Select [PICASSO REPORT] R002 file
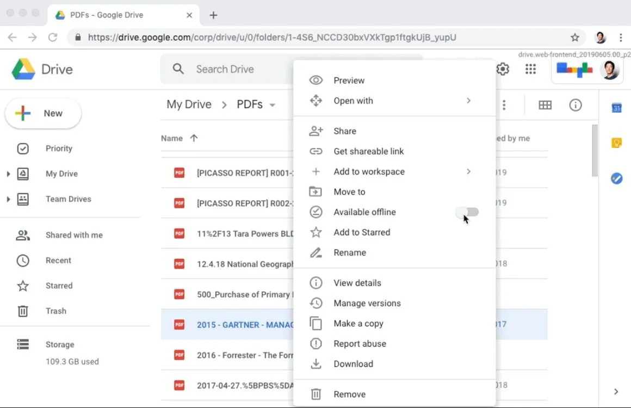The width and height of the screenshot is (631, 408). tap(245, 203)
